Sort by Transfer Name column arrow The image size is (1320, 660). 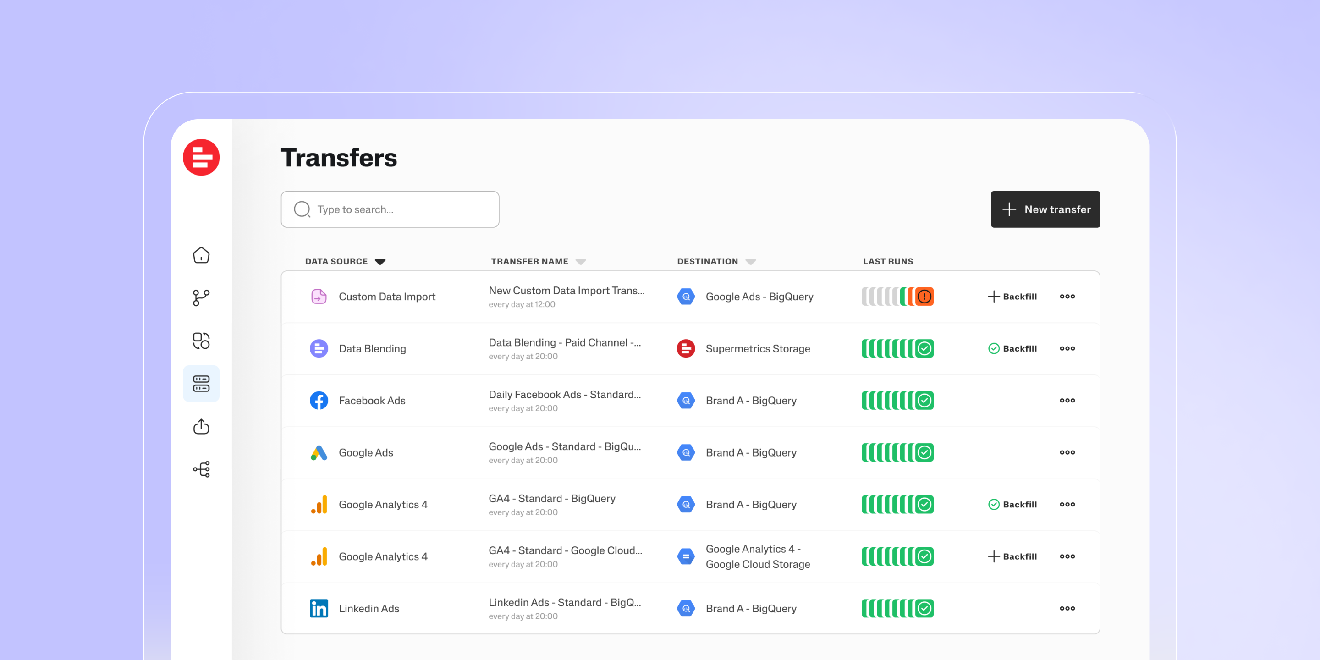580,262
